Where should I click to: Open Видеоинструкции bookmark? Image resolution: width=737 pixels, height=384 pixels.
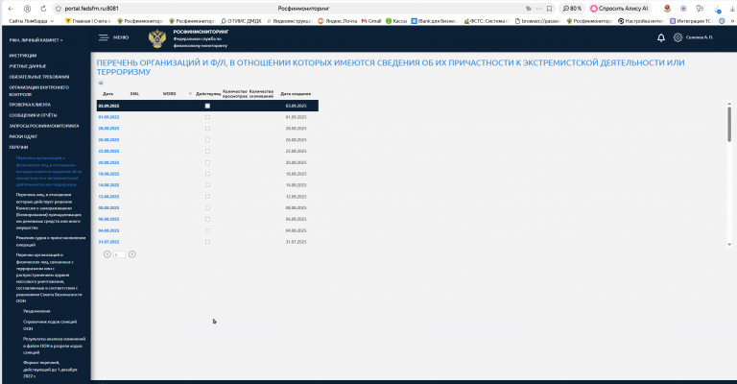[x=290, y=21]
